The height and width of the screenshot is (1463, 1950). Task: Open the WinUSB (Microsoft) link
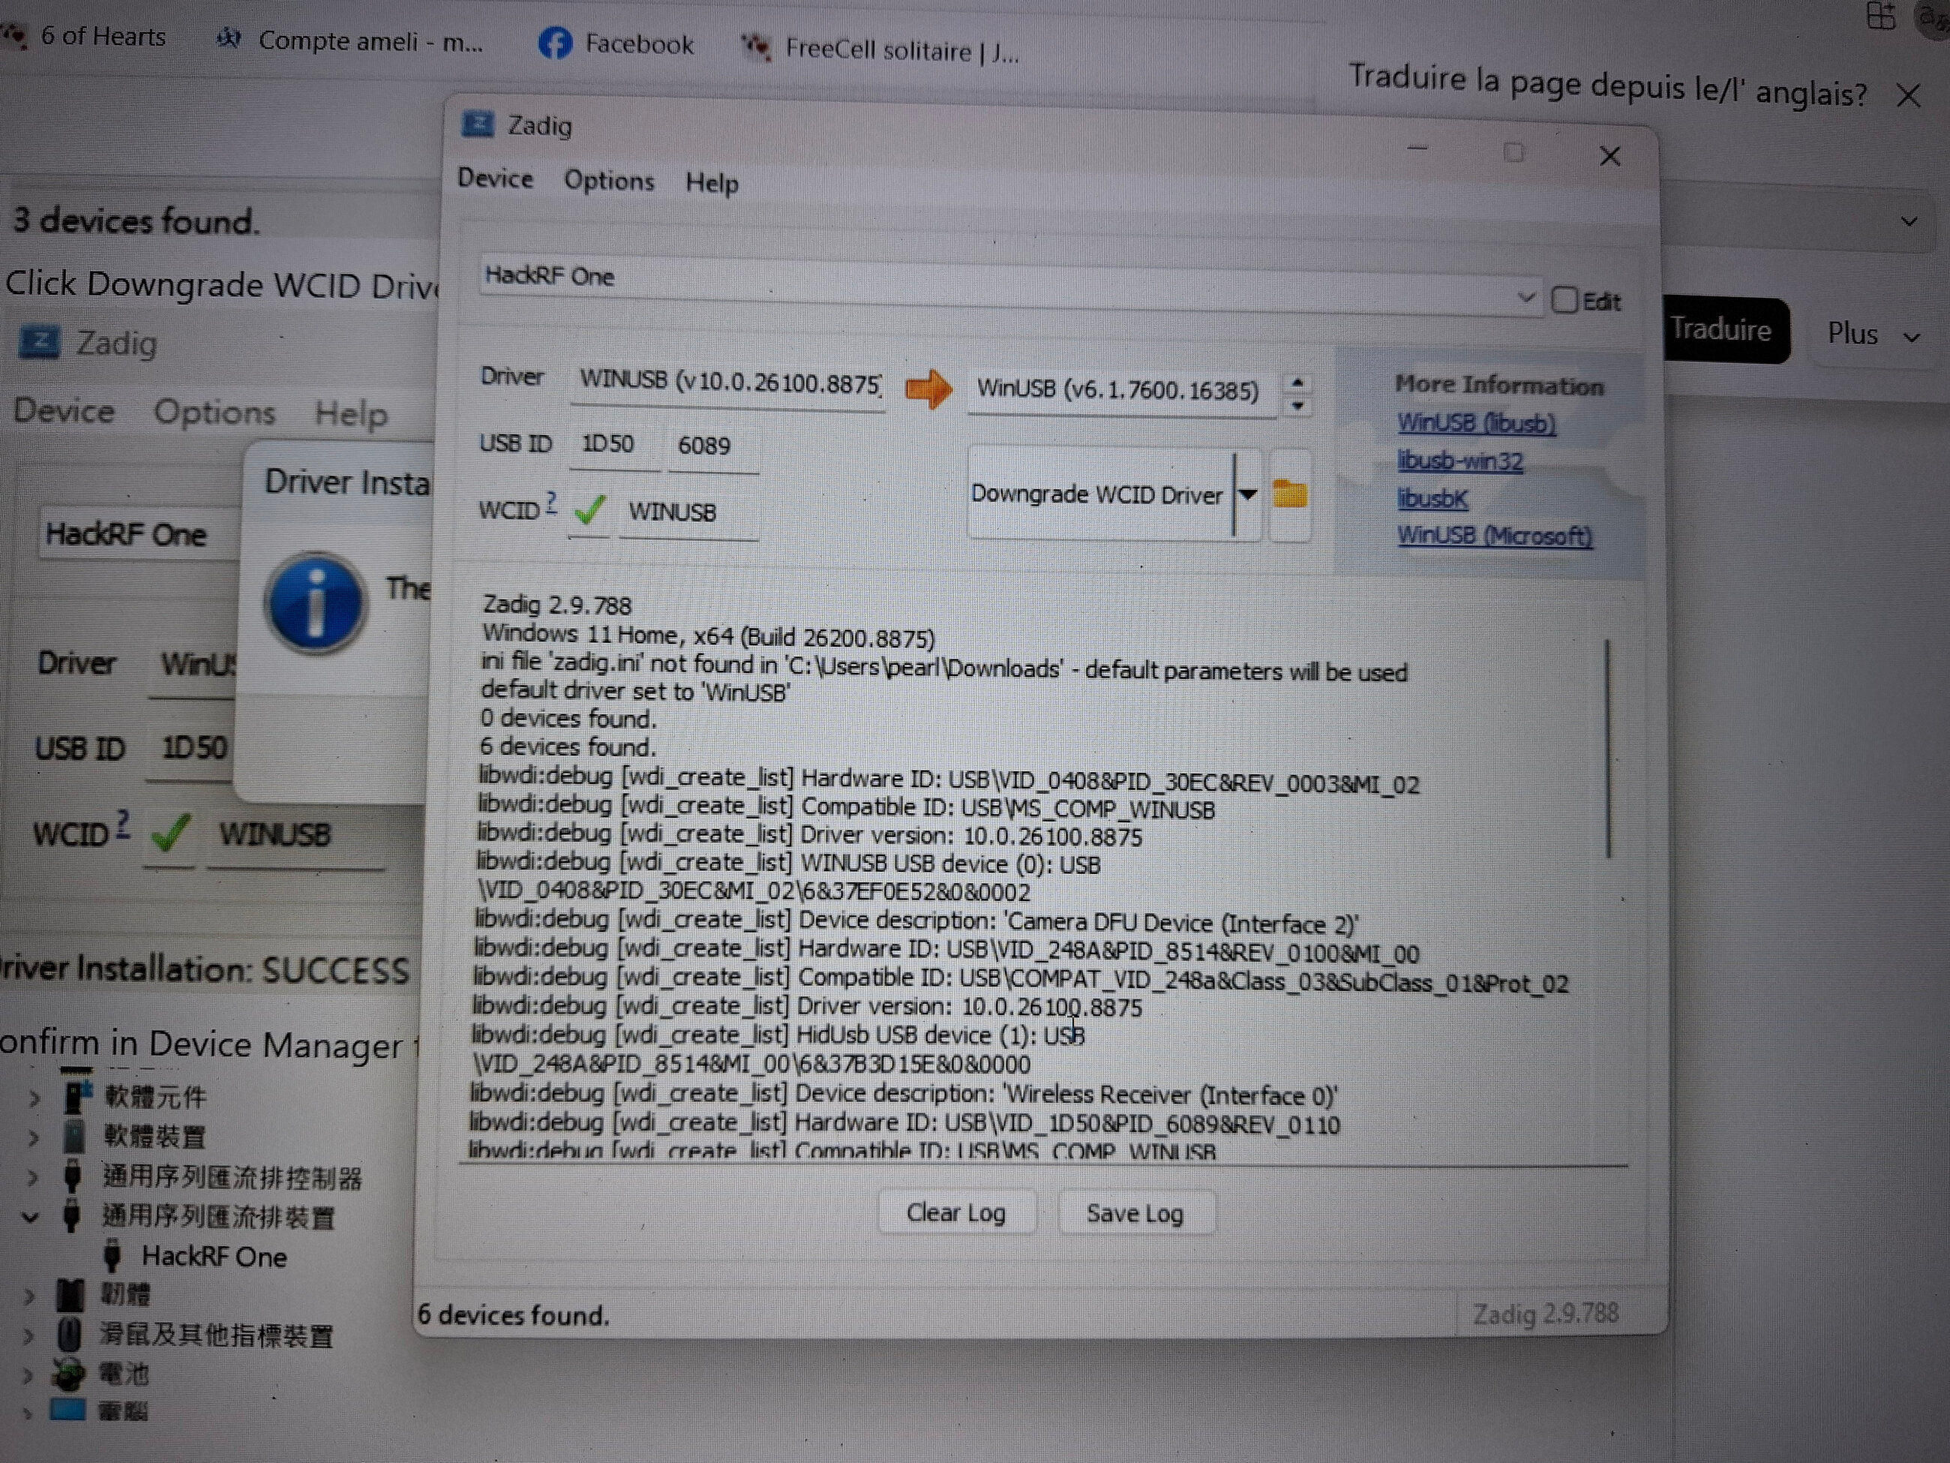1494,535
